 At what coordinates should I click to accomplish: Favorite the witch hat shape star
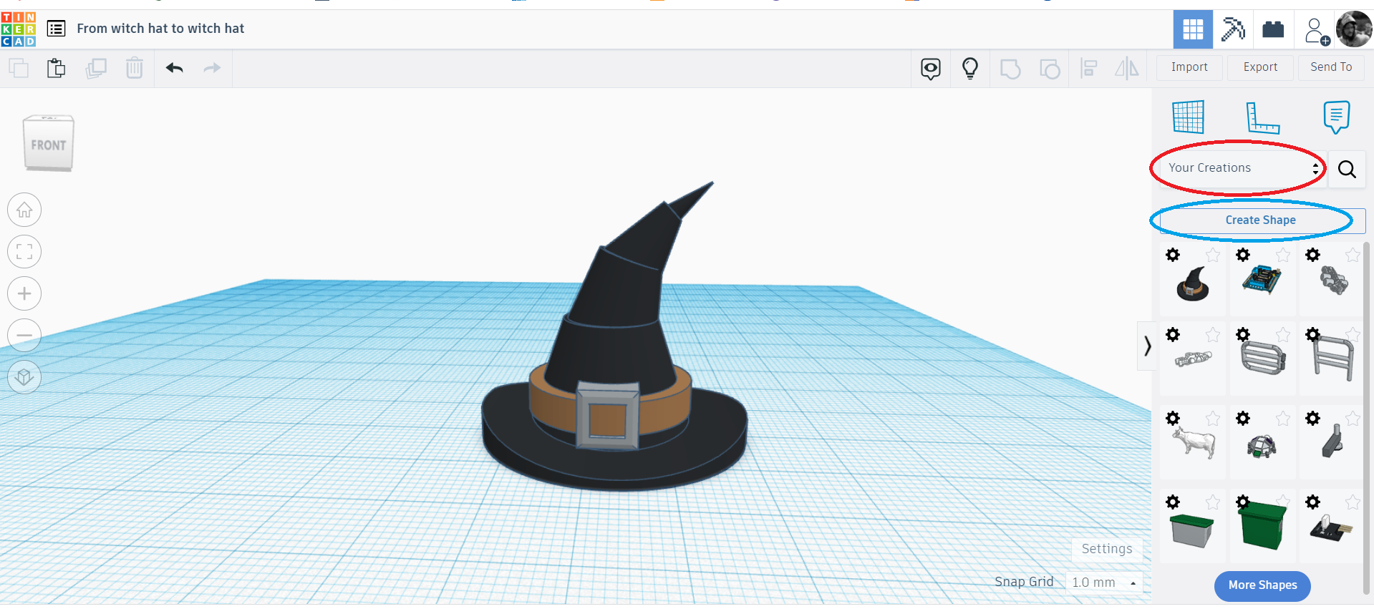(1212, 255)
